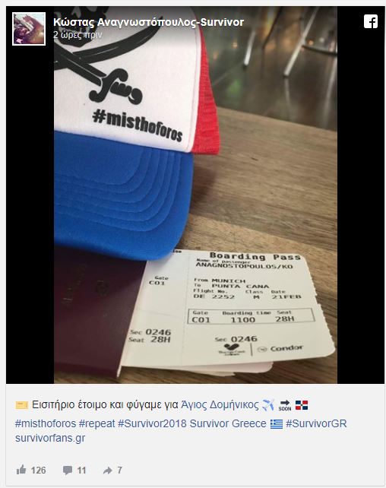Click the Facebook logo icon

click(x=371, y=21)
